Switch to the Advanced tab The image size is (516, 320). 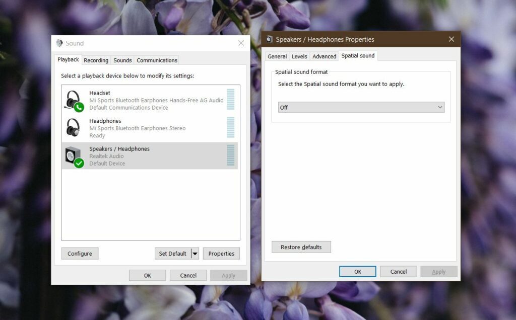point(324,56)
